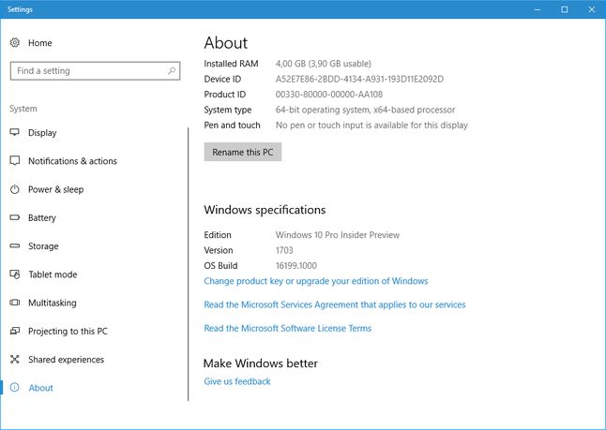Open the Microsoft Services Agreement link
Image resolution: width=606 pixels, height=430 pixels.
pyautogui.click(x=335, y=304)
